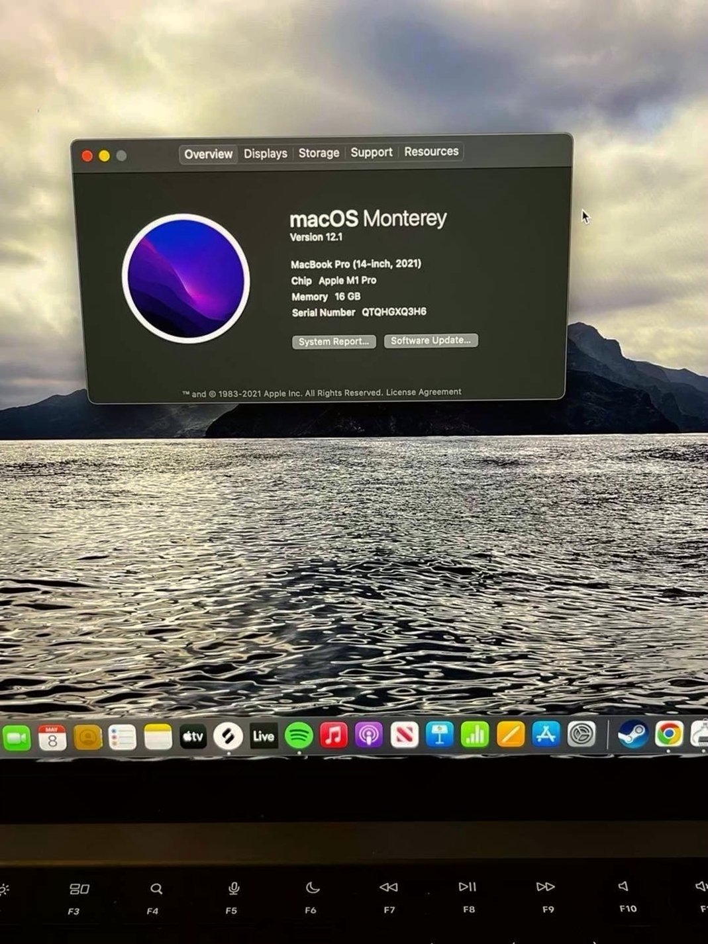This screenshot has height=944, width=708.
Task: Launch Podcasts from the dock
Action: pyautogui.click(x=369, y=735)
